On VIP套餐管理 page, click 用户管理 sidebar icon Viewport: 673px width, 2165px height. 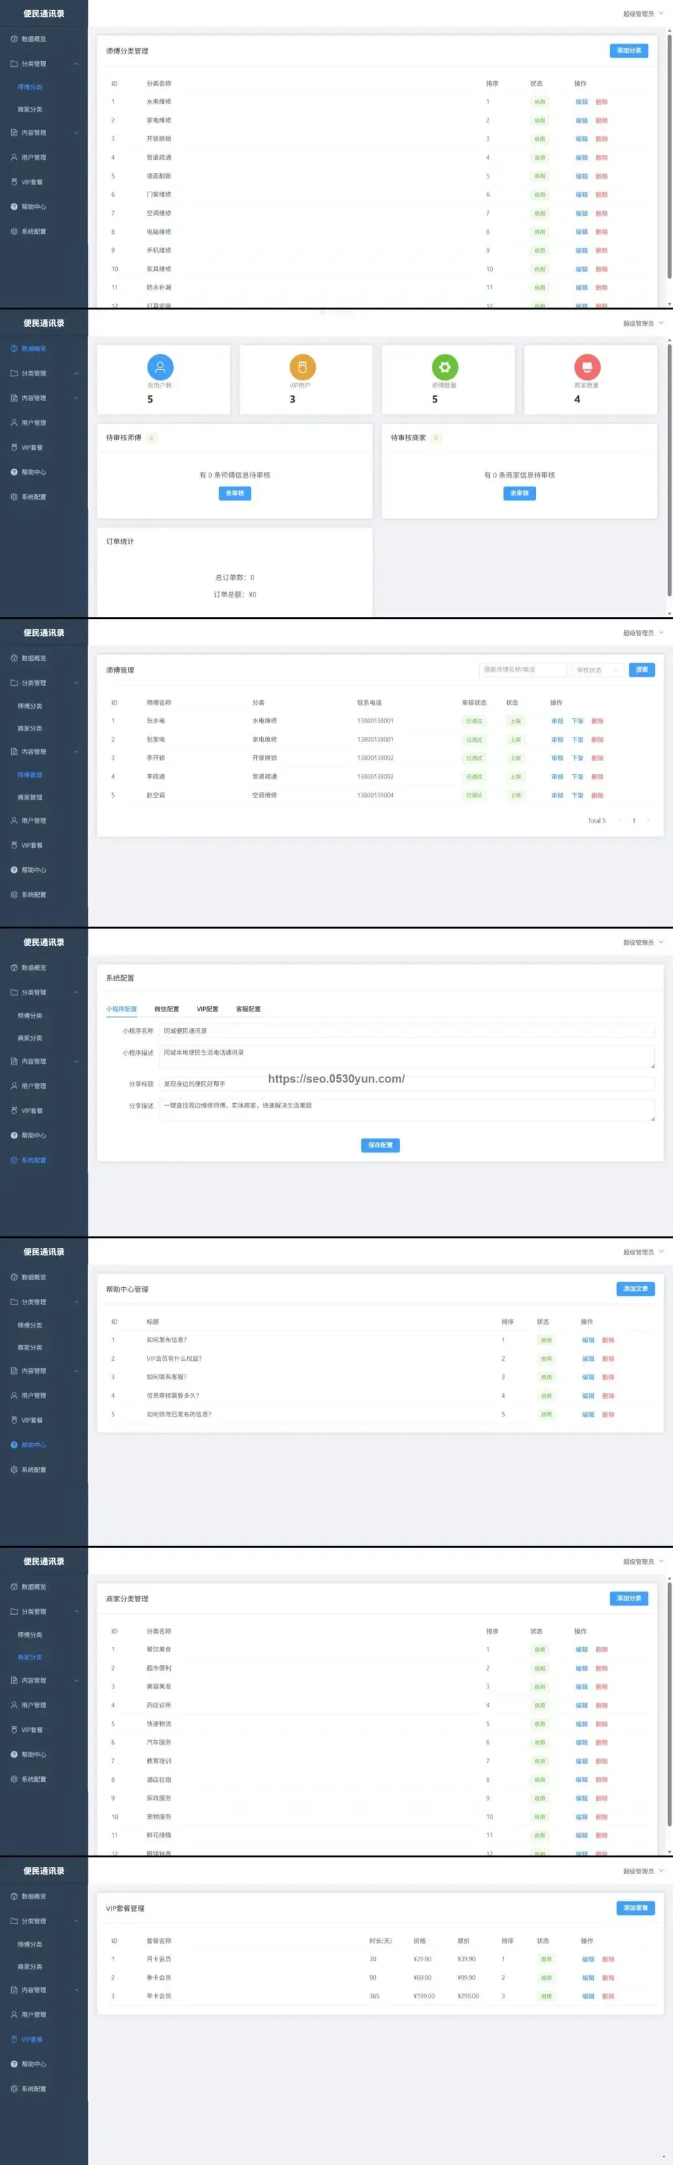coord(14,2015)
